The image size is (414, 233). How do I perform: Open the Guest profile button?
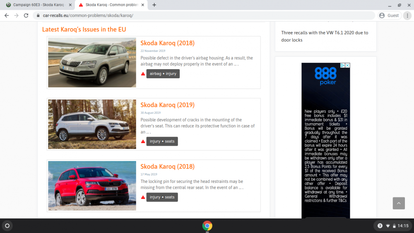[x=390, y=16]
